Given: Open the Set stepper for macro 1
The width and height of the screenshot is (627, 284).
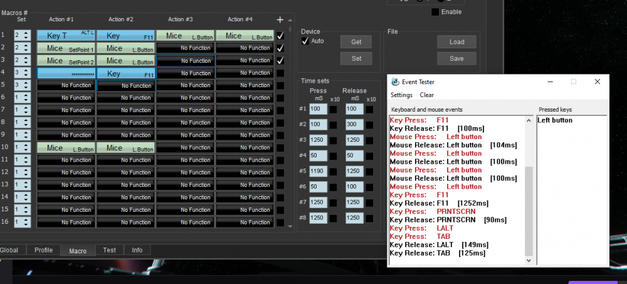Looking at the screenshot, I should (21, 36).
